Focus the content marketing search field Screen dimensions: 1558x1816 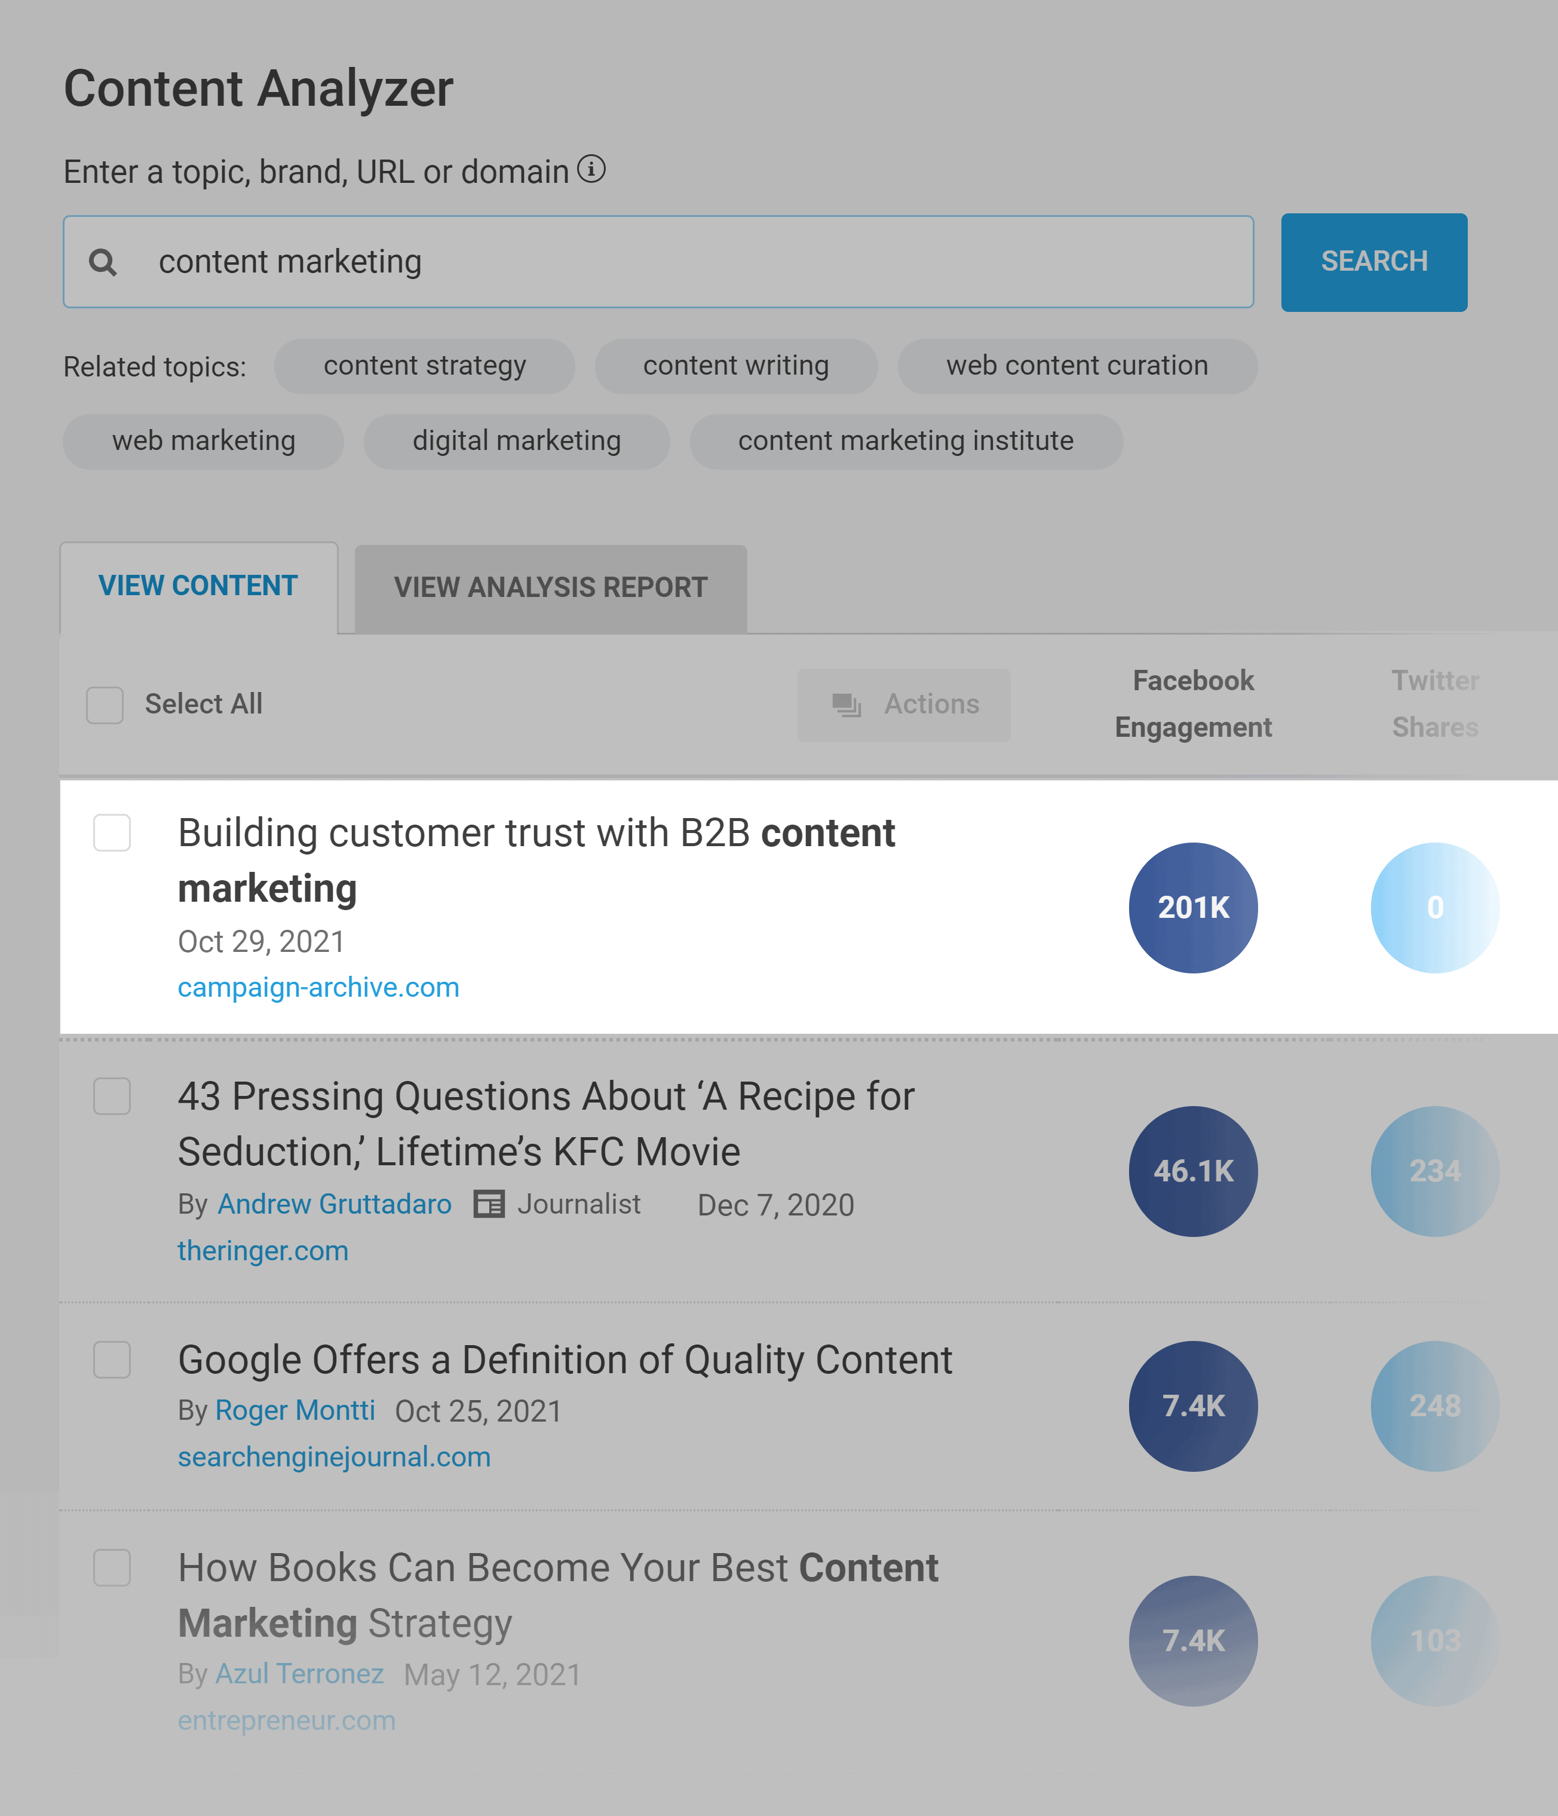[658, 262]
